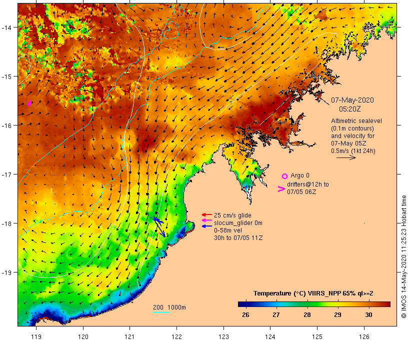This screenshot has height=340, width=410.
Task: Click the black 0.5m/s velocity scale arrow
Action: click(346, 157)
